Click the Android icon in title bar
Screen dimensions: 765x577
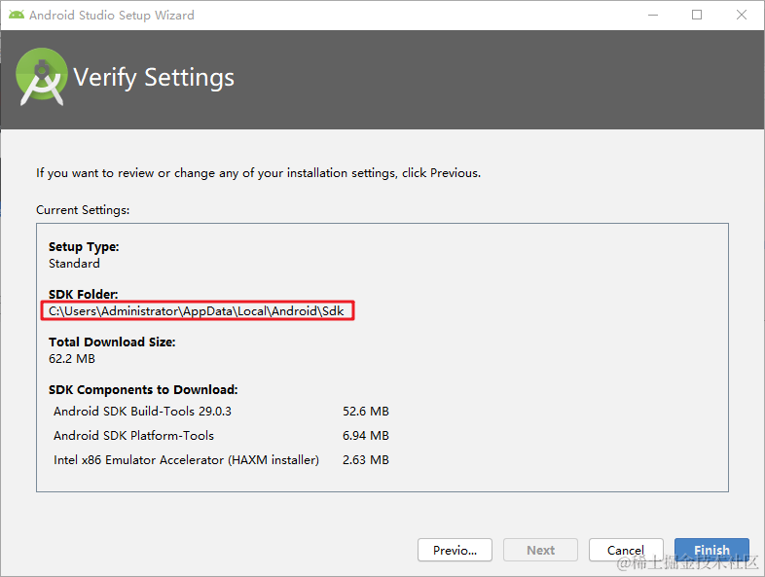pyautogui.click(x=17, y=16)
